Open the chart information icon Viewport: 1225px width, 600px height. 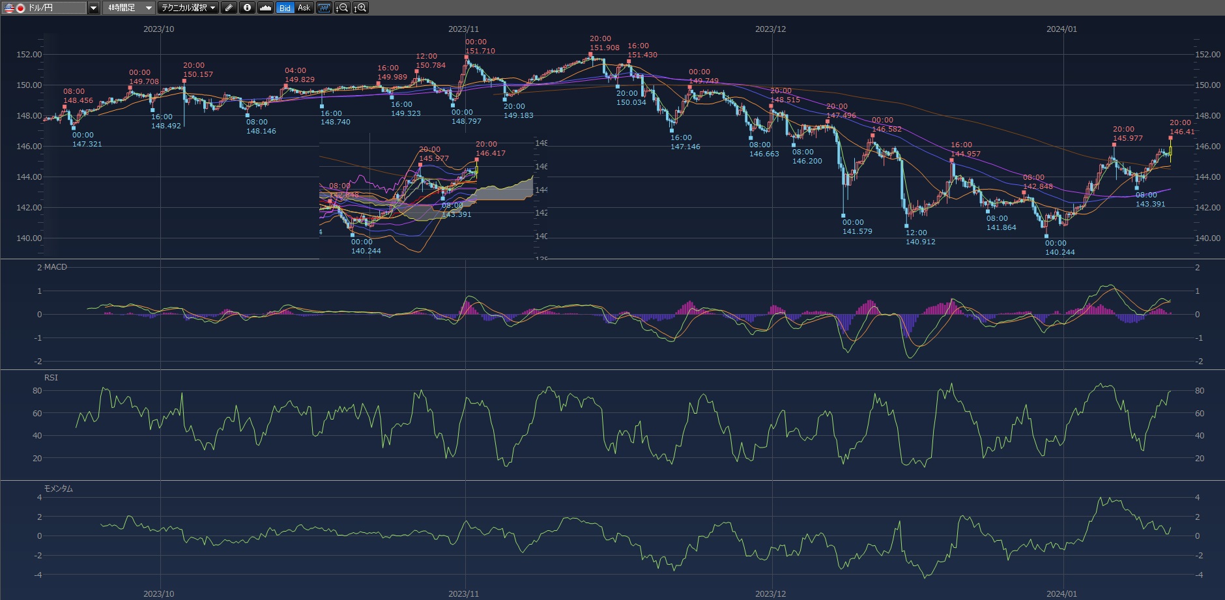coord(247,8)
